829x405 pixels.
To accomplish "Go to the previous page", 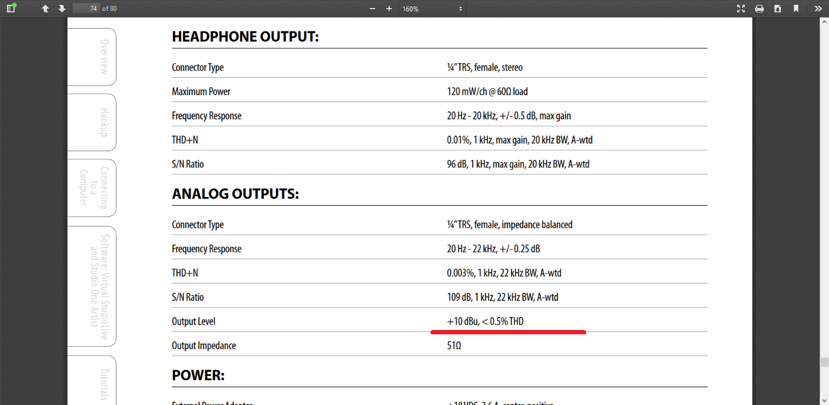I will pyautogui.click(x=45, y=9).
